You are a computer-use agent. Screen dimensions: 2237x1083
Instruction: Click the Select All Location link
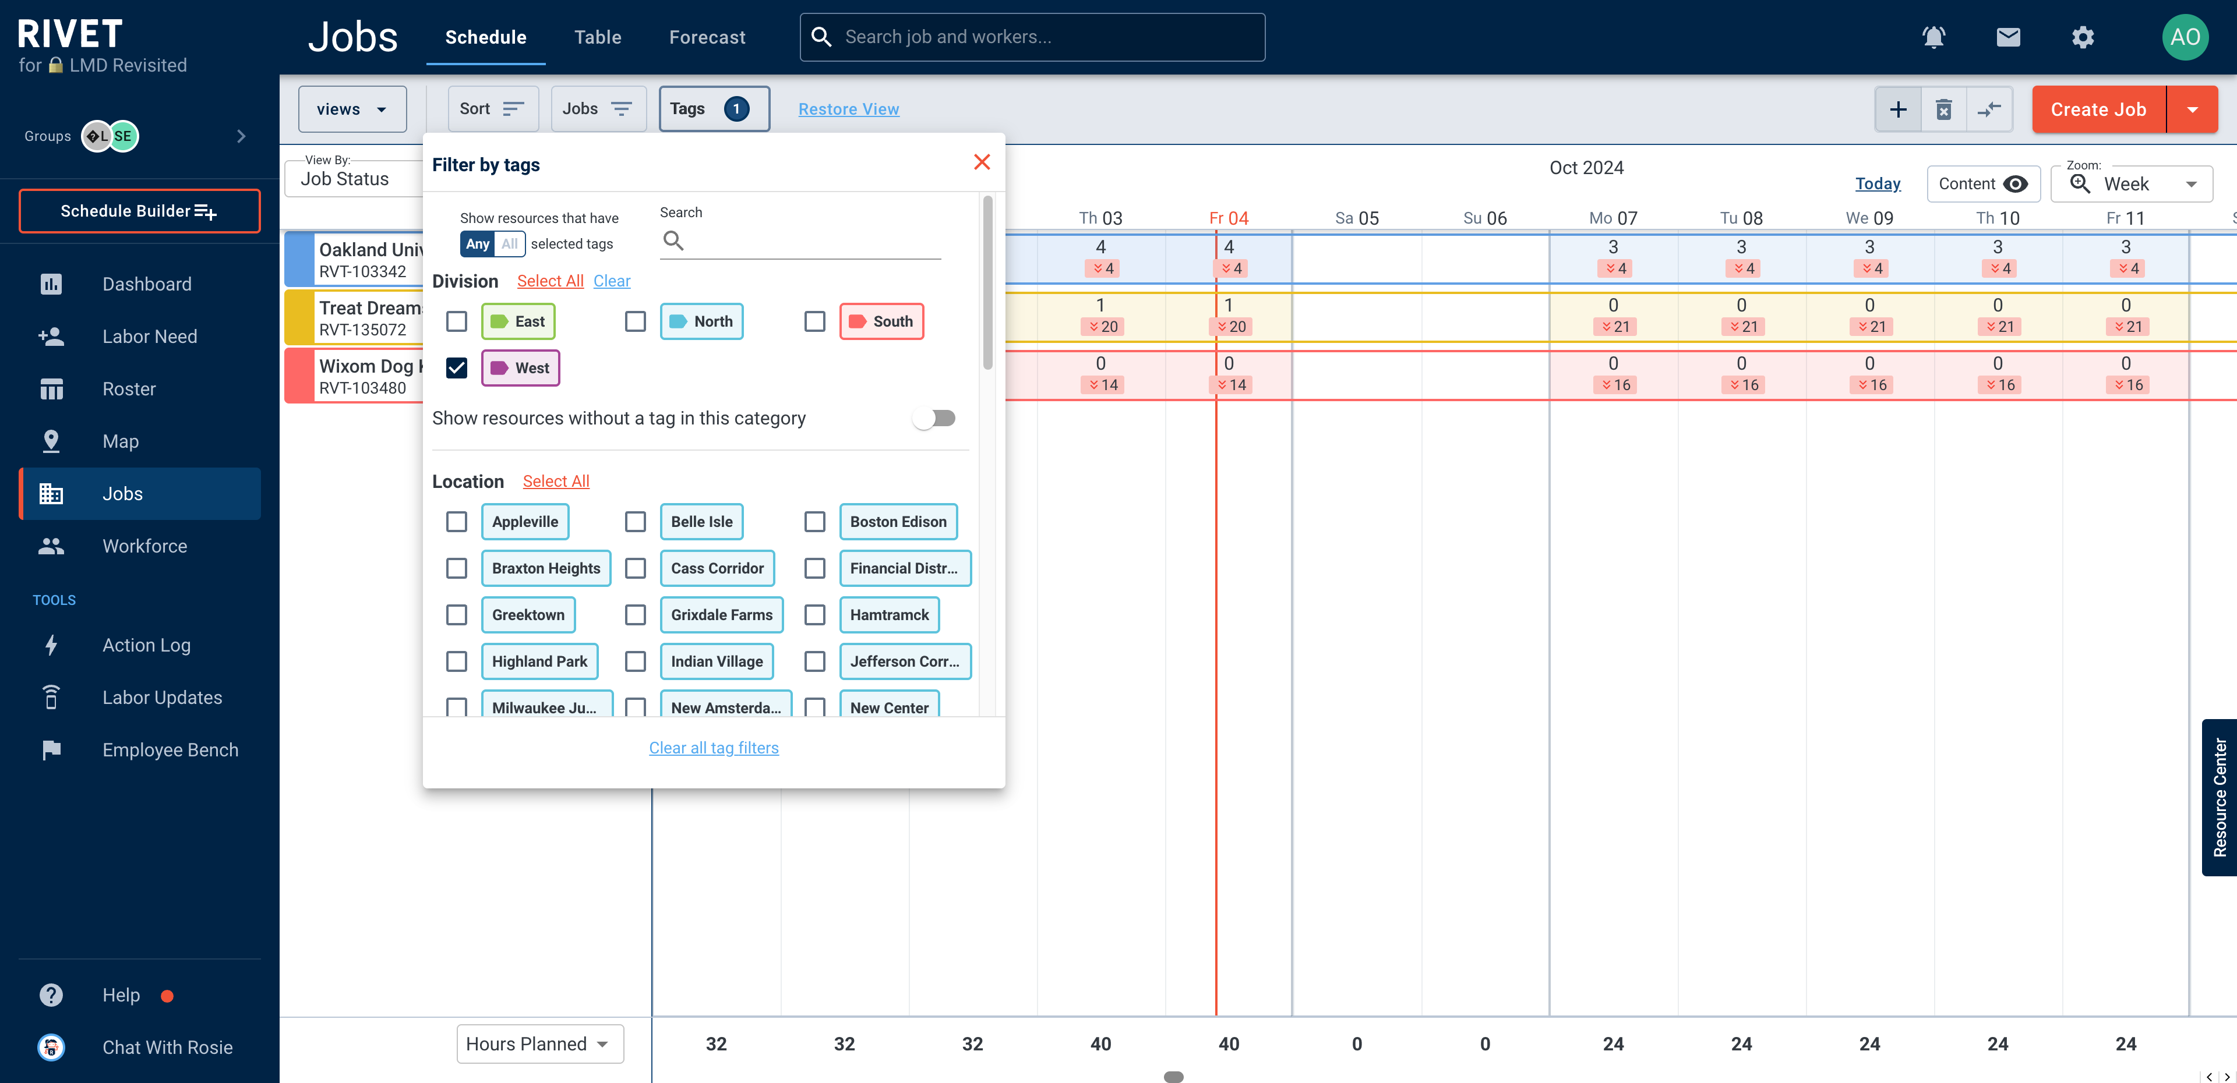556,480
